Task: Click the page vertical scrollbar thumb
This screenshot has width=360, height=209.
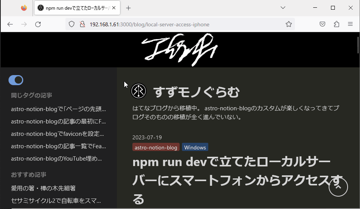Action: (x=358, y=45)
